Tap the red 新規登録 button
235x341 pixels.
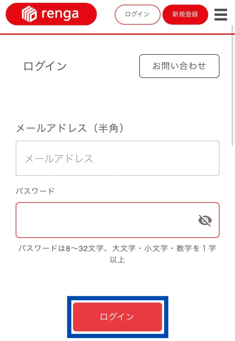tap(185, 15)
